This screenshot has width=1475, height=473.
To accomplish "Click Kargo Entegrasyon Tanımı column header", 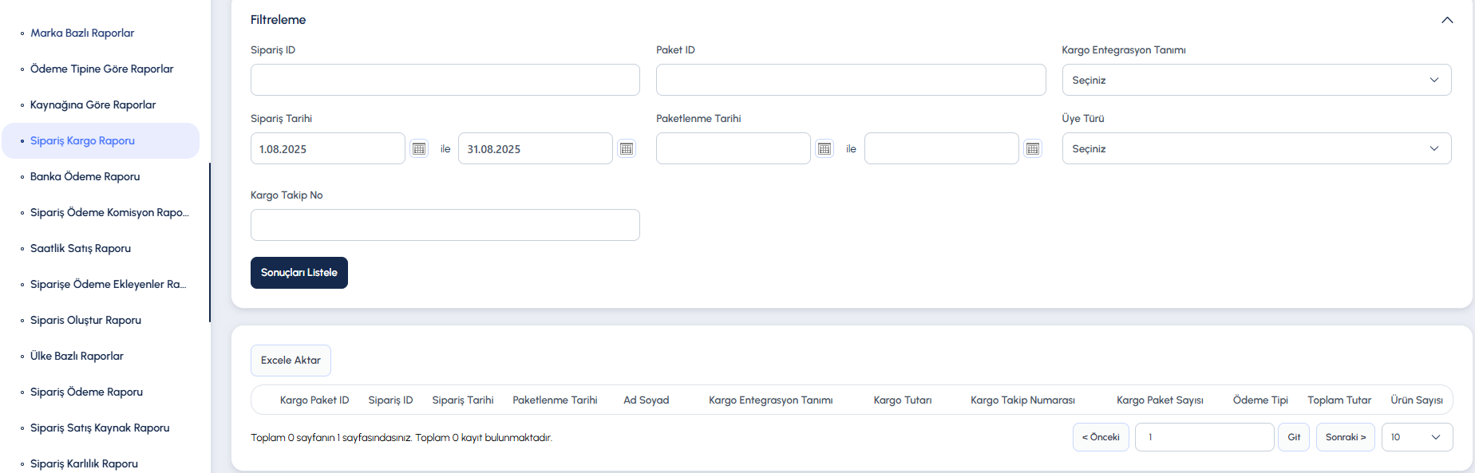I will [x=771, y=400].
